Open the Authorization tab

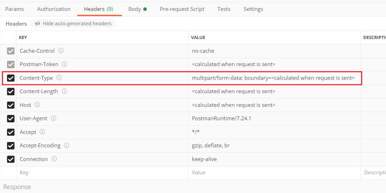[54, 9]
